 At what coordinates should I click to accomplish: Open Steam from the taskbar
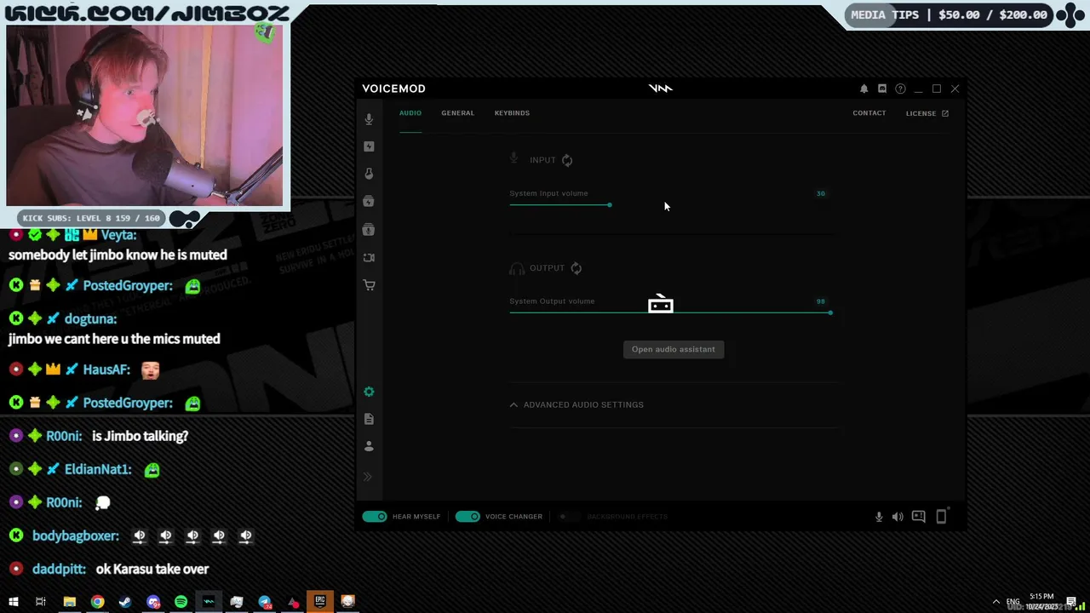125,602
